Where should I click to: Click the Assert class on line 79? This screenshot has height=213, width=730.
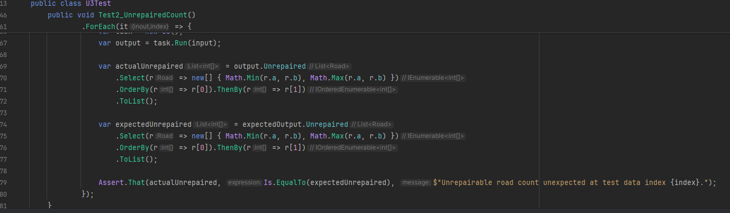[111, 182]
